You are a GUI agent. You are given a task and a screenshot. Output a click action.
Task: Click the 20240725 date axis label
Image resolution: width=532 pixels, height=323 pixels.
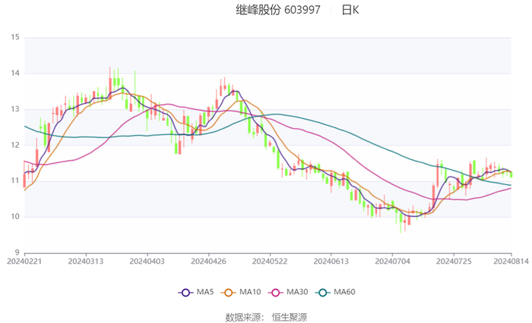(x=454, y=262)
